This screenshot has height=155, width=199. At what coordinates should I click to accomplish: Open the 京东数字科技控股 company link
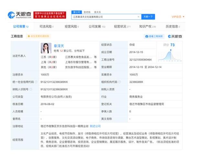pos(78,67)
